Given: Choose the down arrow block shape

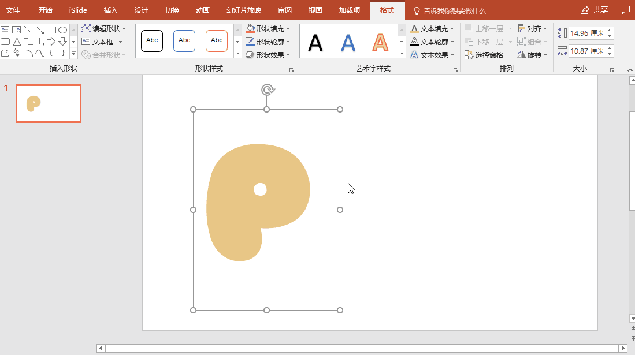Looking at the screenshot, I should (x=62, y=42).
